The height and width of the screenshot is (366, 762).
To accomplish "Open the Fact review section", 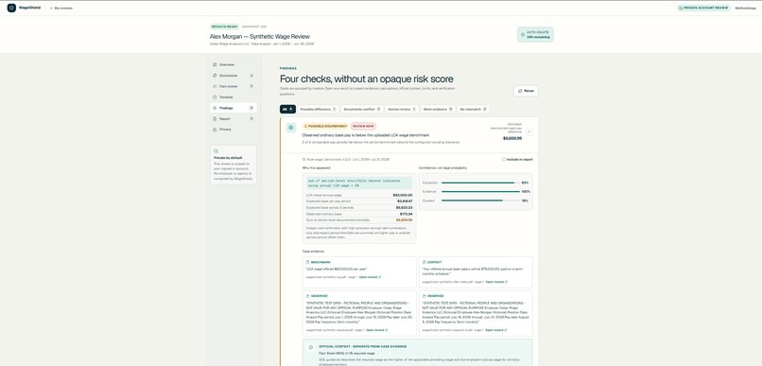I will tap(234, 86).
